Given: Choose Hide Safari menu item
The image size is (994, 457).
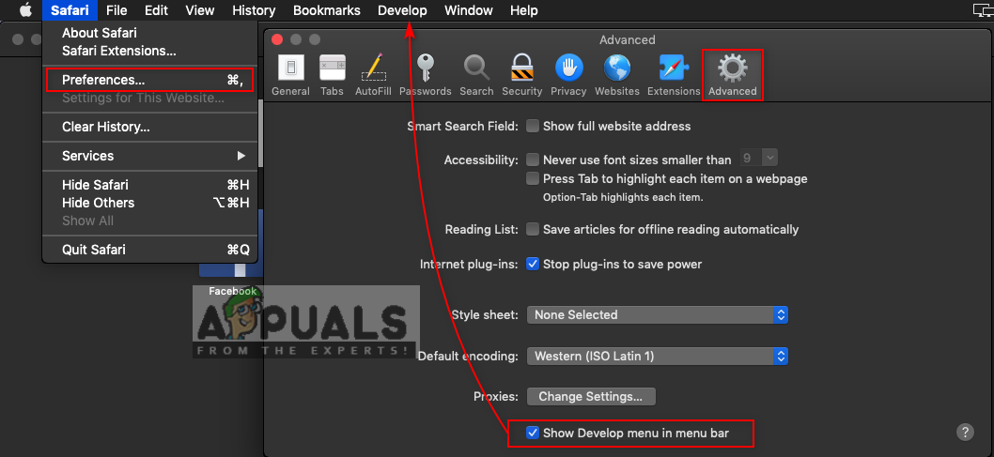Looking at the screenshot, I should (x=150, y=185).
